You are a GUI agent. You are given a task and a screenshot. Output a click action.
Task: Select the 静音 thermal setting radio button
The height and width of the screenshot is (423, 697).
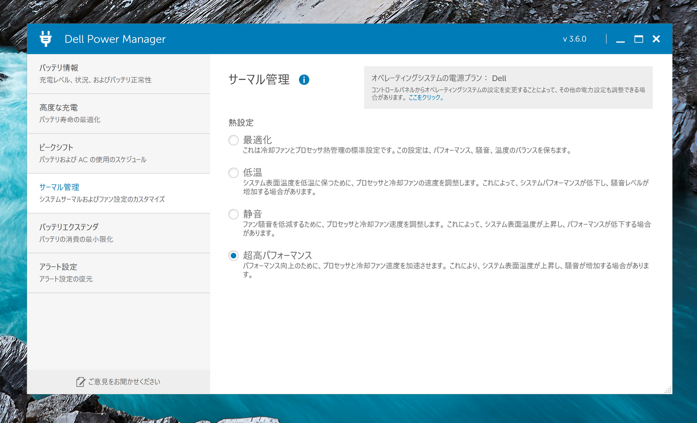point(233,214)
